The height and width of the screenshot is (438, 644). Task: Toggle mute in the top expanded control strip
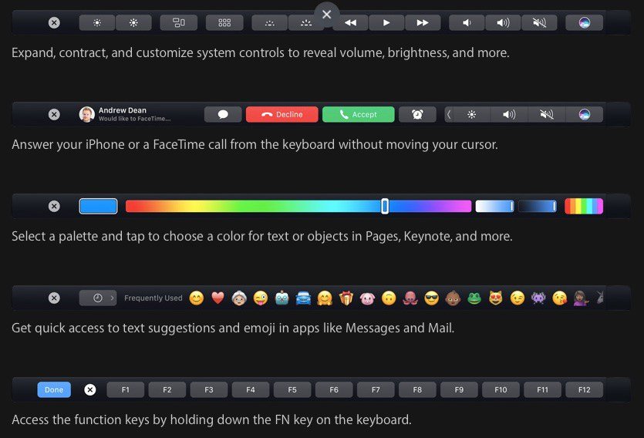click(539, 22)
